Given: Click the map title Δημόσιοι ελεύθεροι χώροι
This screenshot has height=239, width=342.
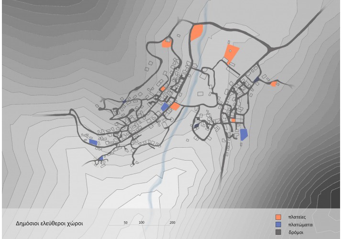Looking at the screenshot, I should (49, 224).
